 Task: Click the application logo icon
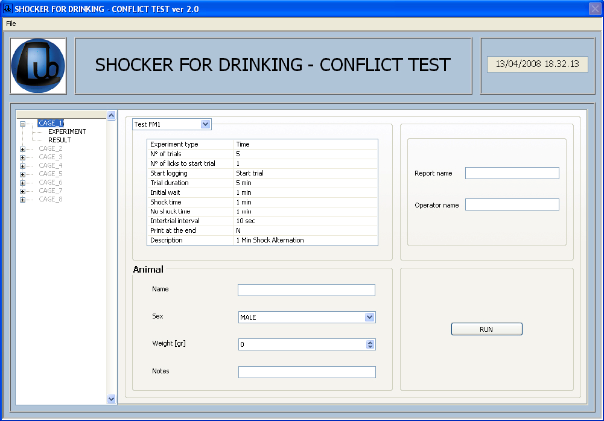tap(38, 66)
